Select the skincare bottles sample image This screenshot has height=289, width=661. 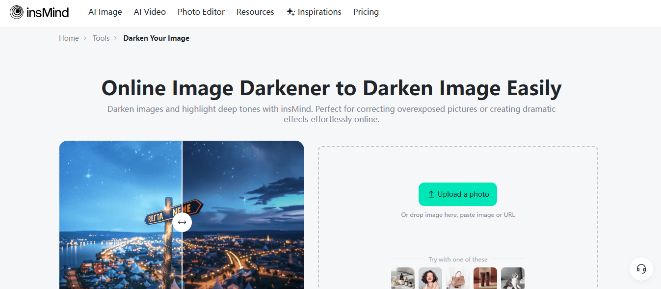pyautogui.click(x=403, y=278)
